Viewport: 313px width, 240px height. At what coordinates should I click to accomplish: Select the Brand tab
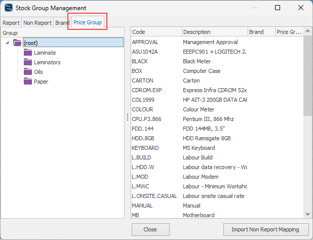point(62,23)
